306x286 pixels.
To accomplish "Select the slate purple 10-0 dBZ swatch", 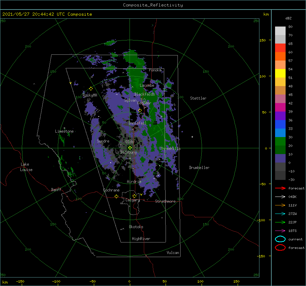I will 280,158.
